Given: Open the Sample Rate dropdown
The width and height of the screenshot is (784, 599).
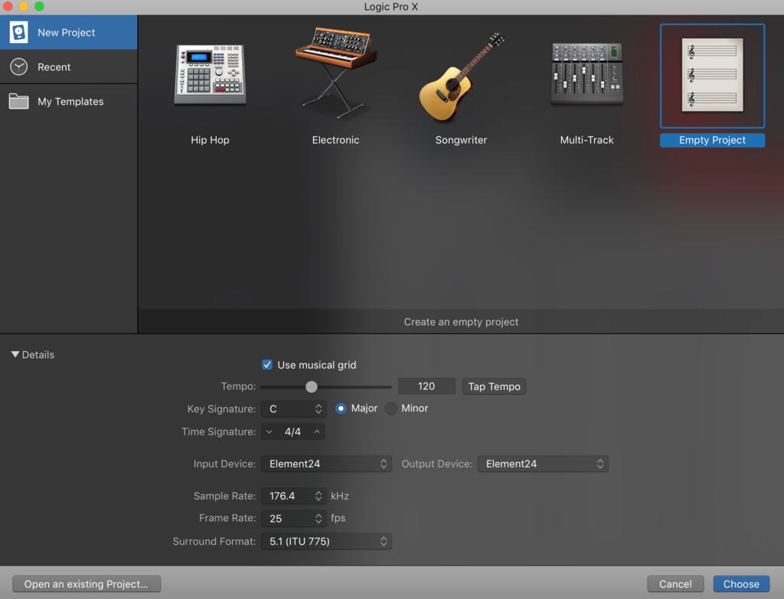Looking at the screenshot, I should coord(294,496).
